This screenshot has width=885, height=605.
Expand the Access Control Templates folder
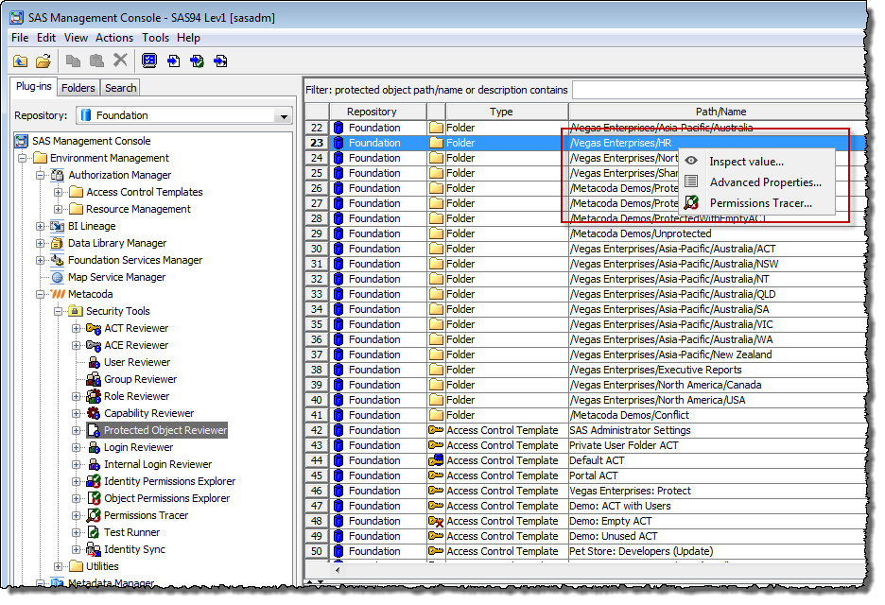(58, 192)
